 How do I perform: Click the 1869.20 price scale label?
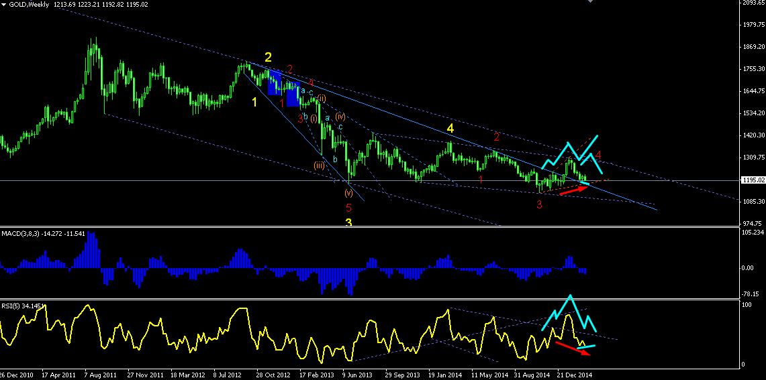coord(753,47)
